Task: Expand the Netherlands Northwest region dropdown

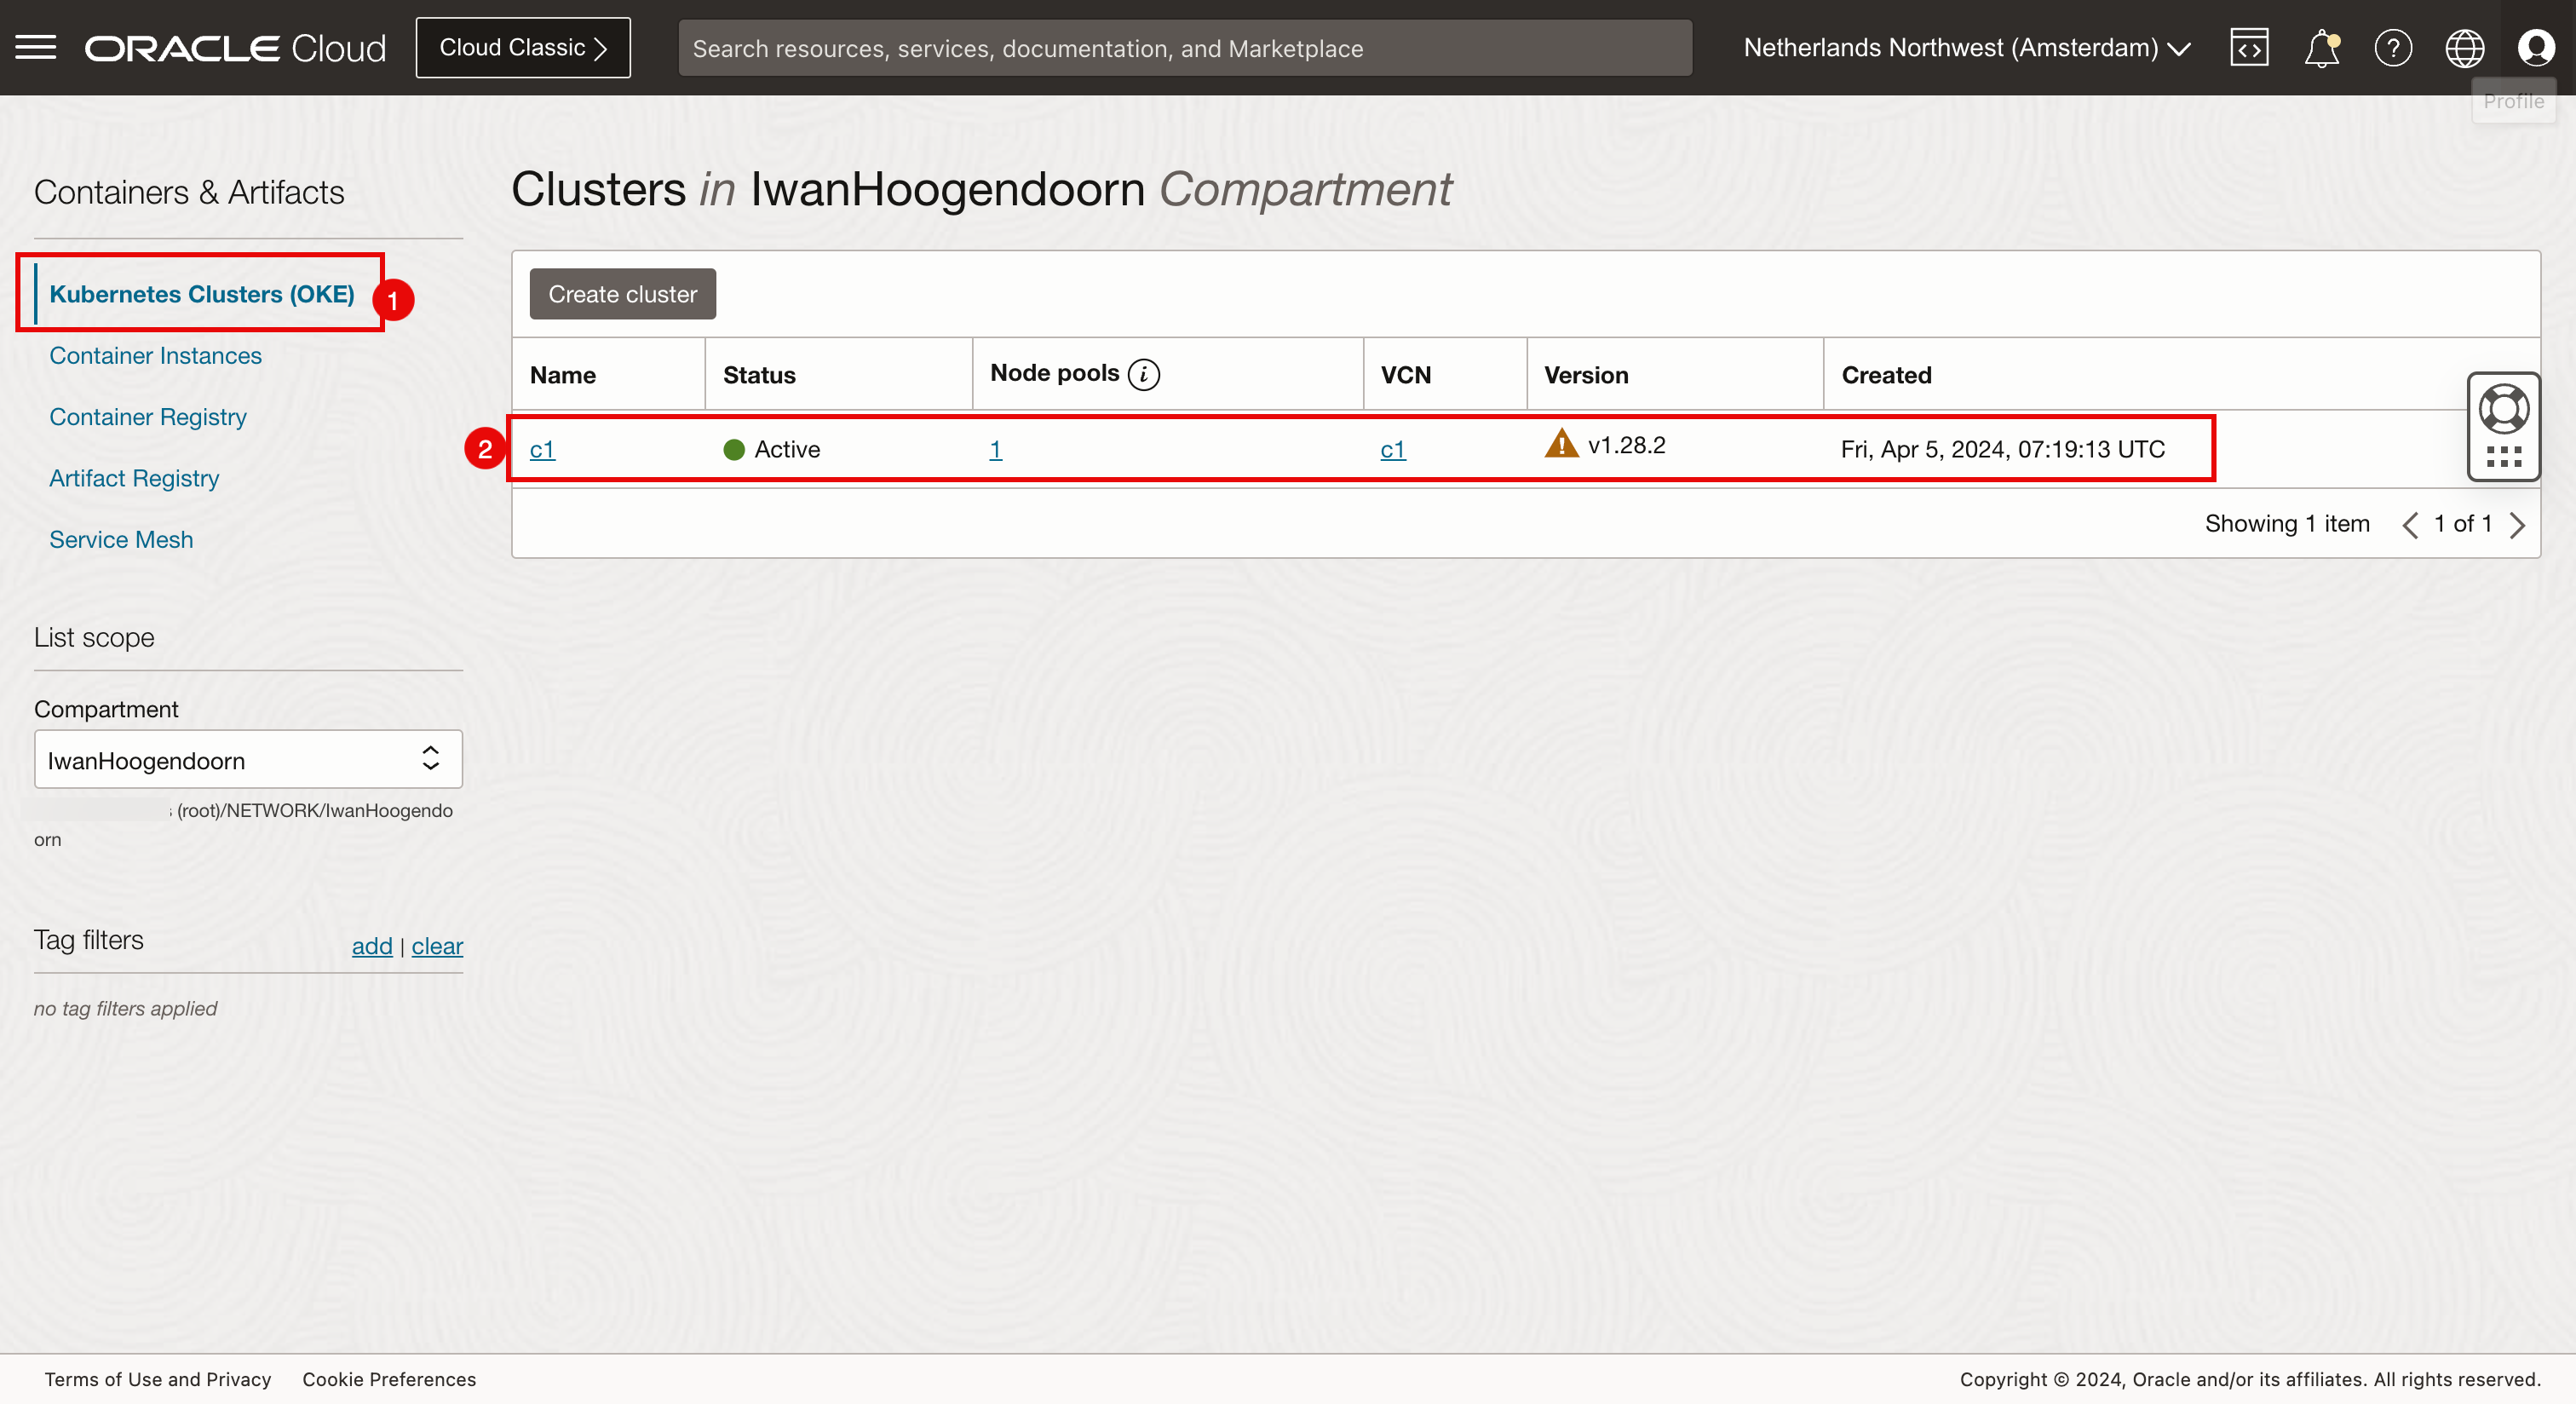Action: pos(1966,47)
